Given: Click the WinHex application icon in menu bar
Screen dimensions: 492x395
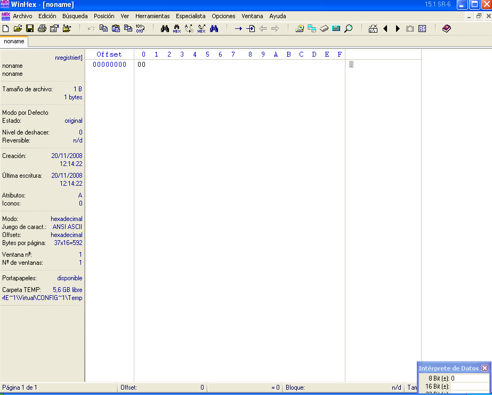Looking at the screenshot, I should [6, 16].
